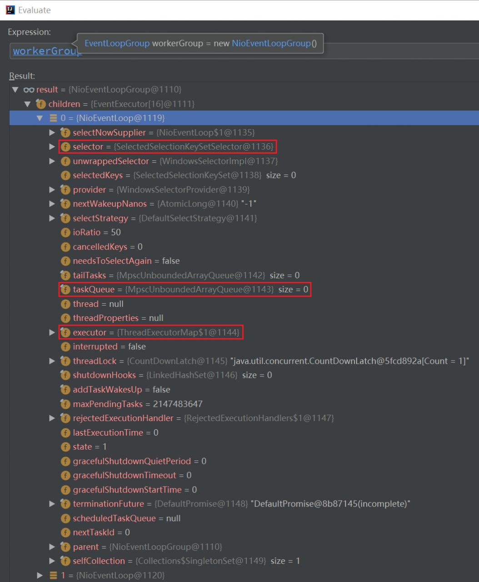Expand the provider field node

point(52,190)
